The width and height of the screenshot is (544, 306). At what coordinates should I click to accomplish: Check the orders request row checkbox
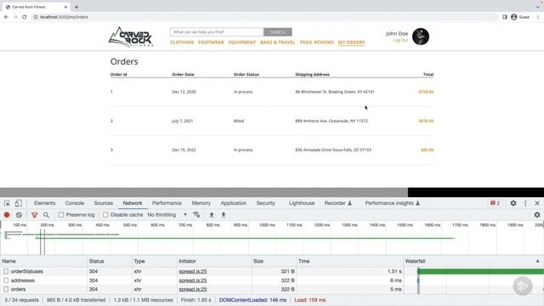click(x=6, y=289)
